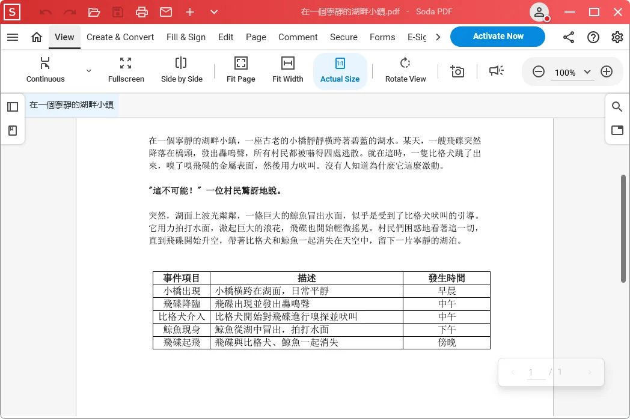Take a snapshot with the camera tool
Viewport: 630px width, 419px height.
point(457,71)
